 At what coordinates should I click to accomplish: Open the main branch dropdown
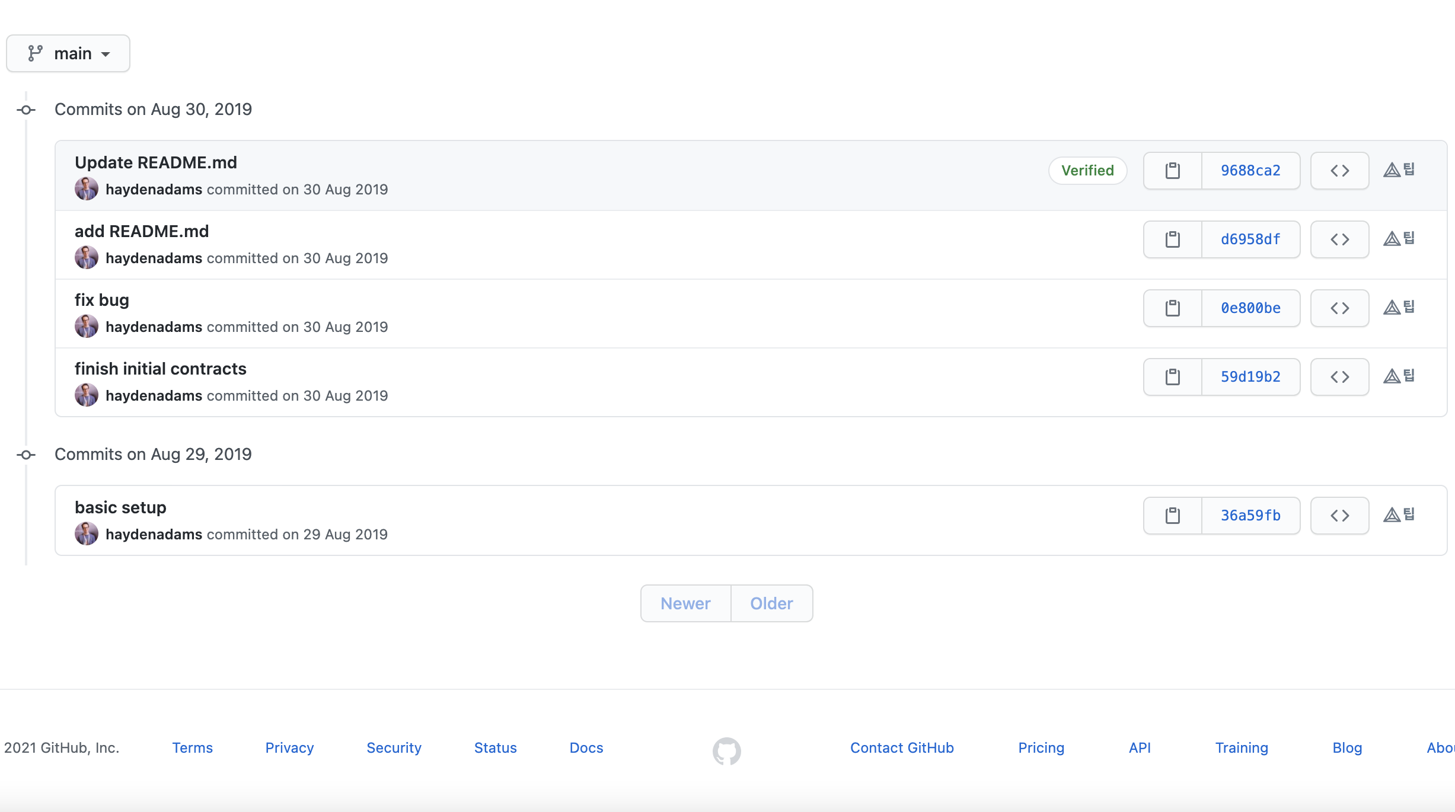pos(68,53)
